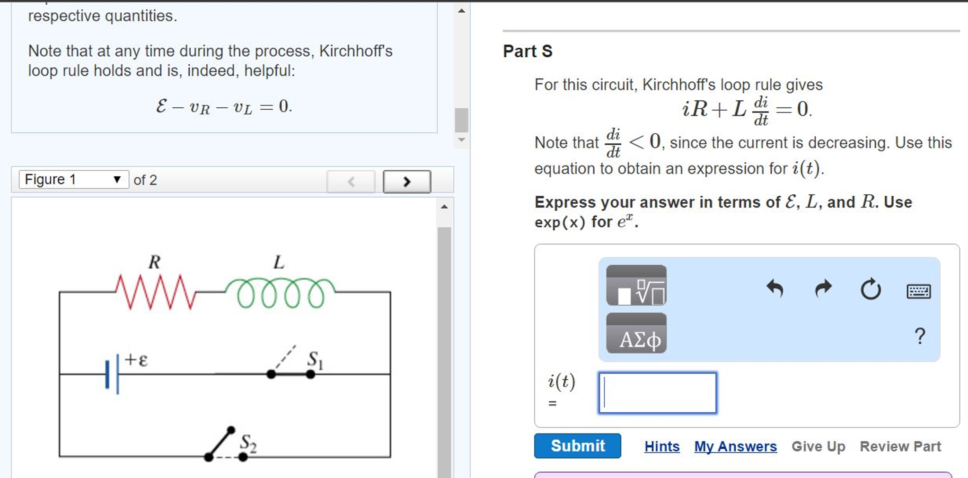Image resolution: width=968 pixels, height=478 pixels.
Task: Redo the last equation edit
Action: 822,289
